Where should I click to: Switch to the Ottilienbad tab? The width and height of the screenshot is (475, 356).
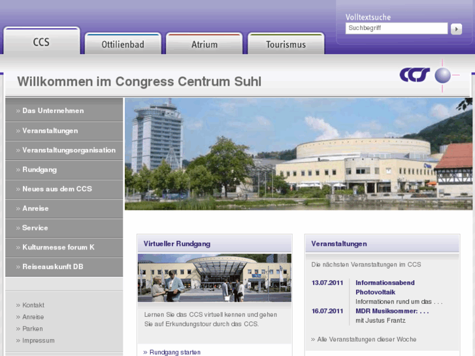[x=123, y=44]
